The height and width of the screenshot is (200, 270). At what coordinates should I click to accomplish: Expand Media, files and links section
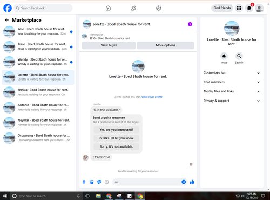coord(232,91)
